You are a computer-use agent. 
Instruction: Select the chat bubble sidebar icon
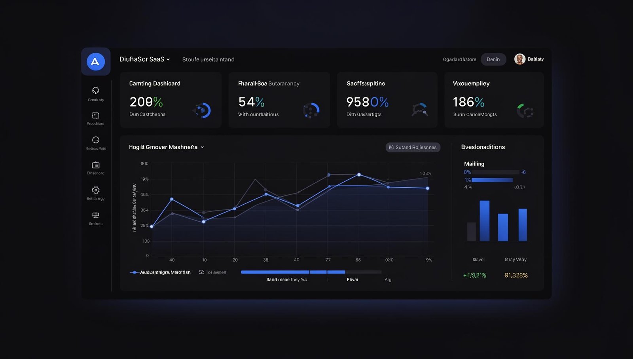(x=96, y=140)
